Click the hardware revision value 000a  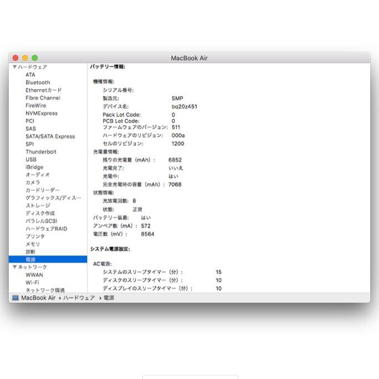(x=178, y=135)
